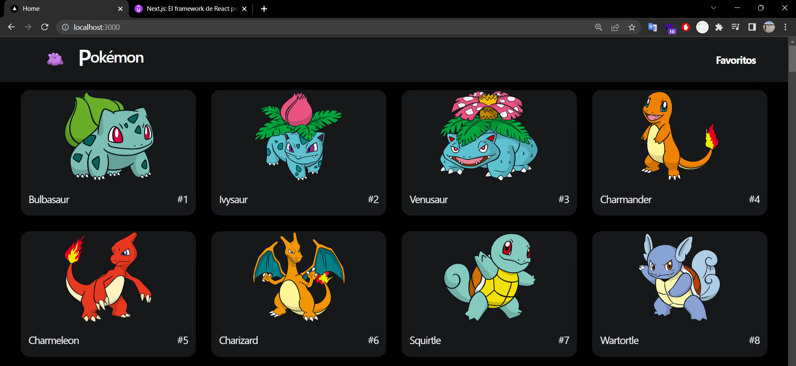The width and height of the screenshot is (796, 366).
Task: Open the zoom magnifier in address bar
Action: coord(598,27)
